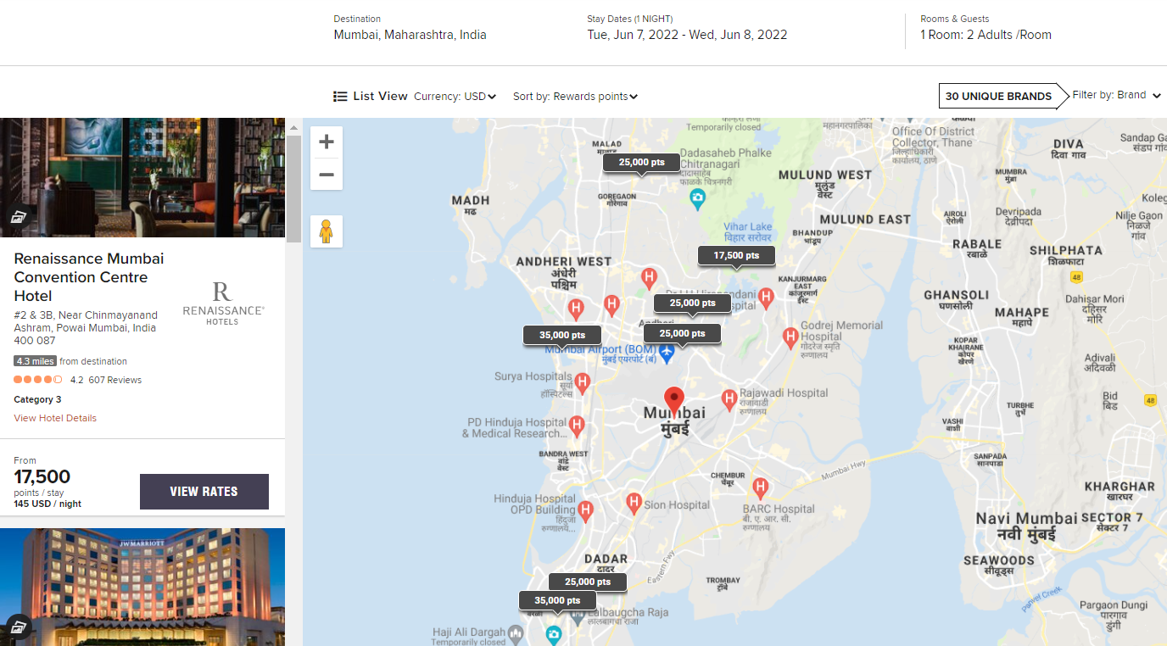The width and height of the screenshot is (1167, 646).
Task: Click the scrollbar up arrow in hotel list
Action: coord(293,128)
